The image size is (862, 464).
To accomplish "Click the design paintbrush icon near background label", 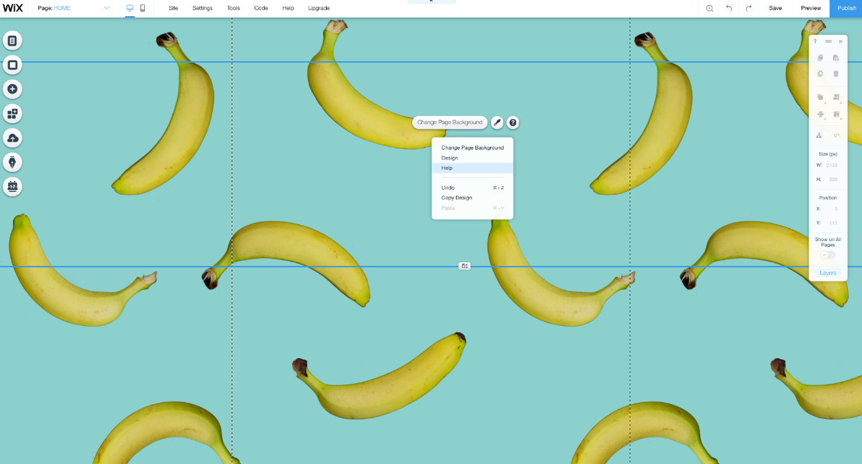I will [x=497, y=123].
